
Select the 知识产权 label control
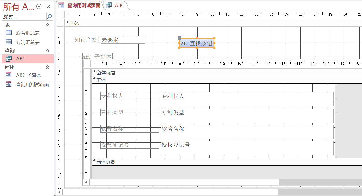[x=87, y=40]
